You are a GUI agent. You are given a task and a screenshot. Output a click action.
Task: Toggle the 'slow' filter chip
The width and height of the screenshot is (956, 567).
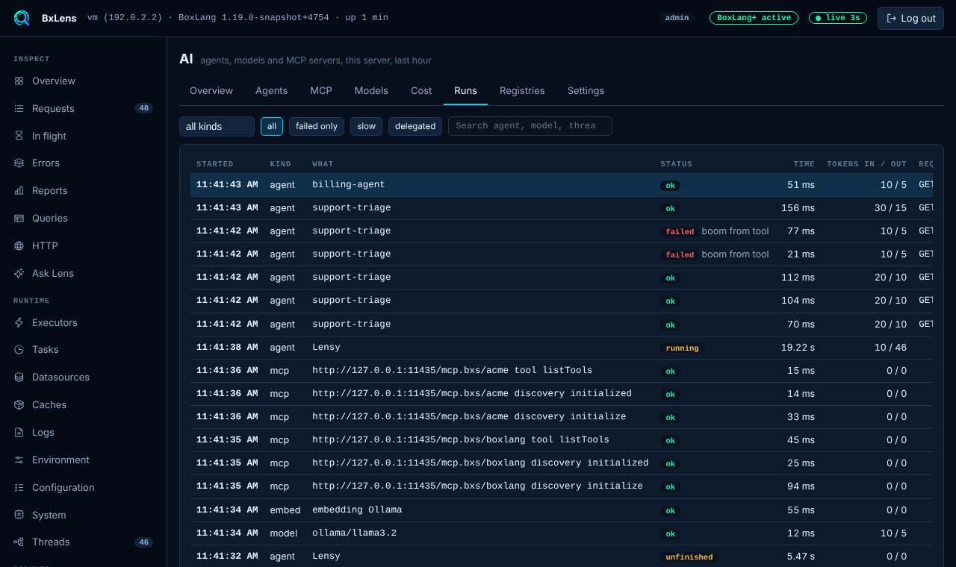(x=366, y=126)
